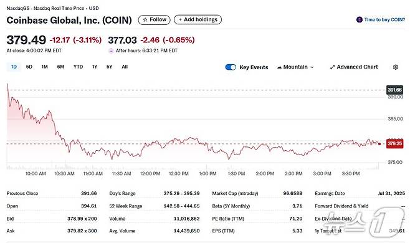The height and width of the screenshot is (243, 410).
Task: Click 52 Week Range value 142.58 - 444.65
Action: click(181, 206)
